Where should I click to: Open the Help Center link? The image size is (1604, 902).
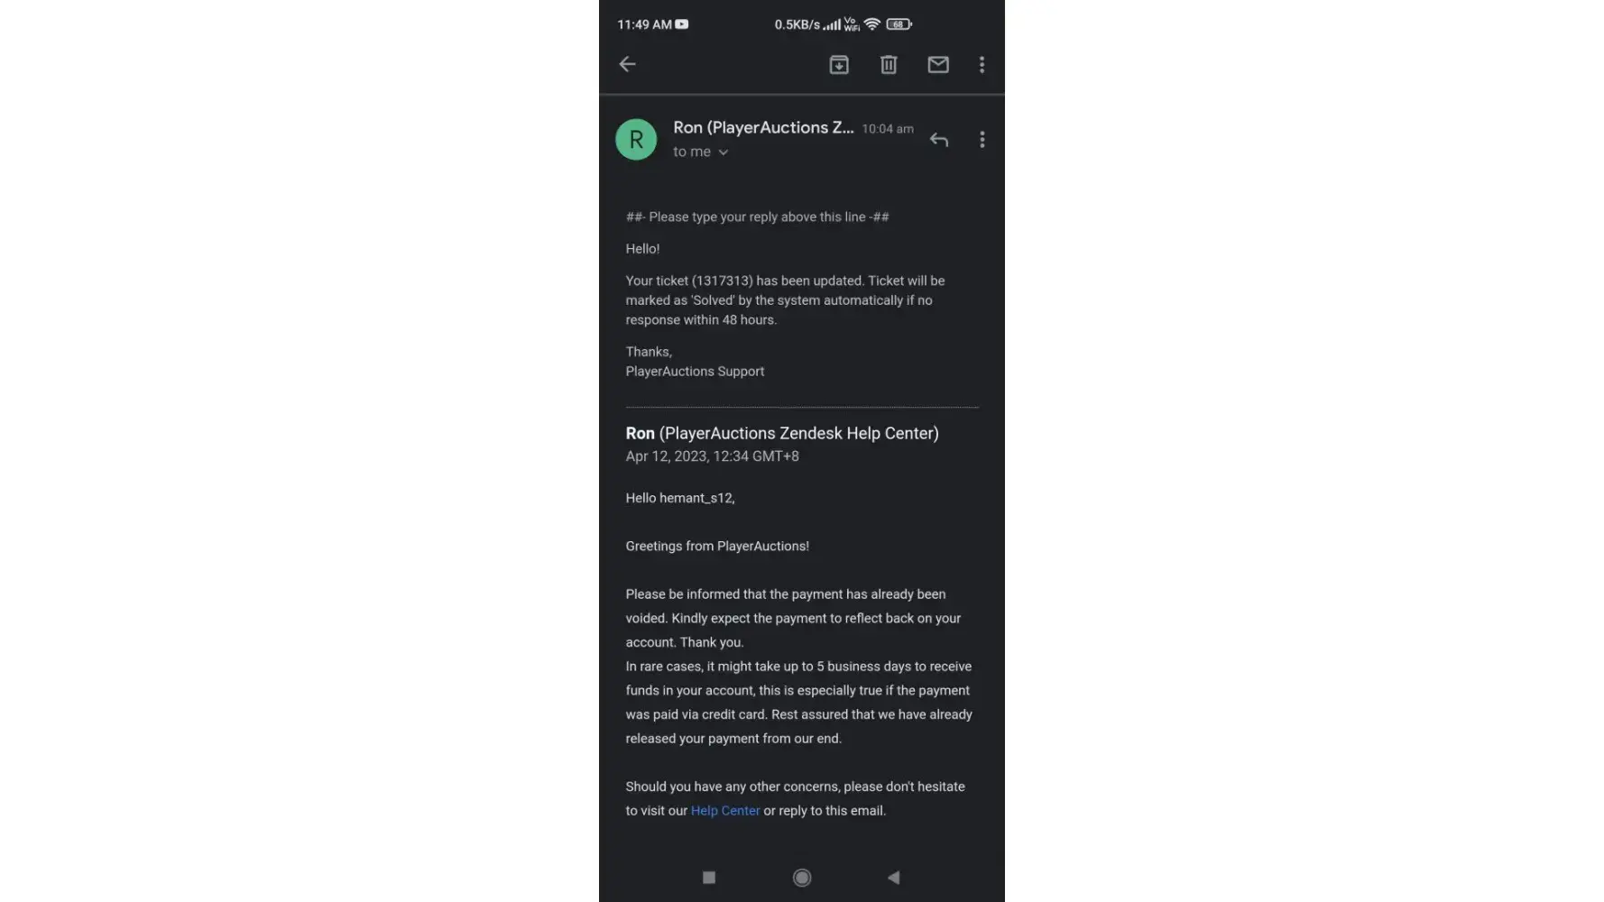tap(725, 811)
